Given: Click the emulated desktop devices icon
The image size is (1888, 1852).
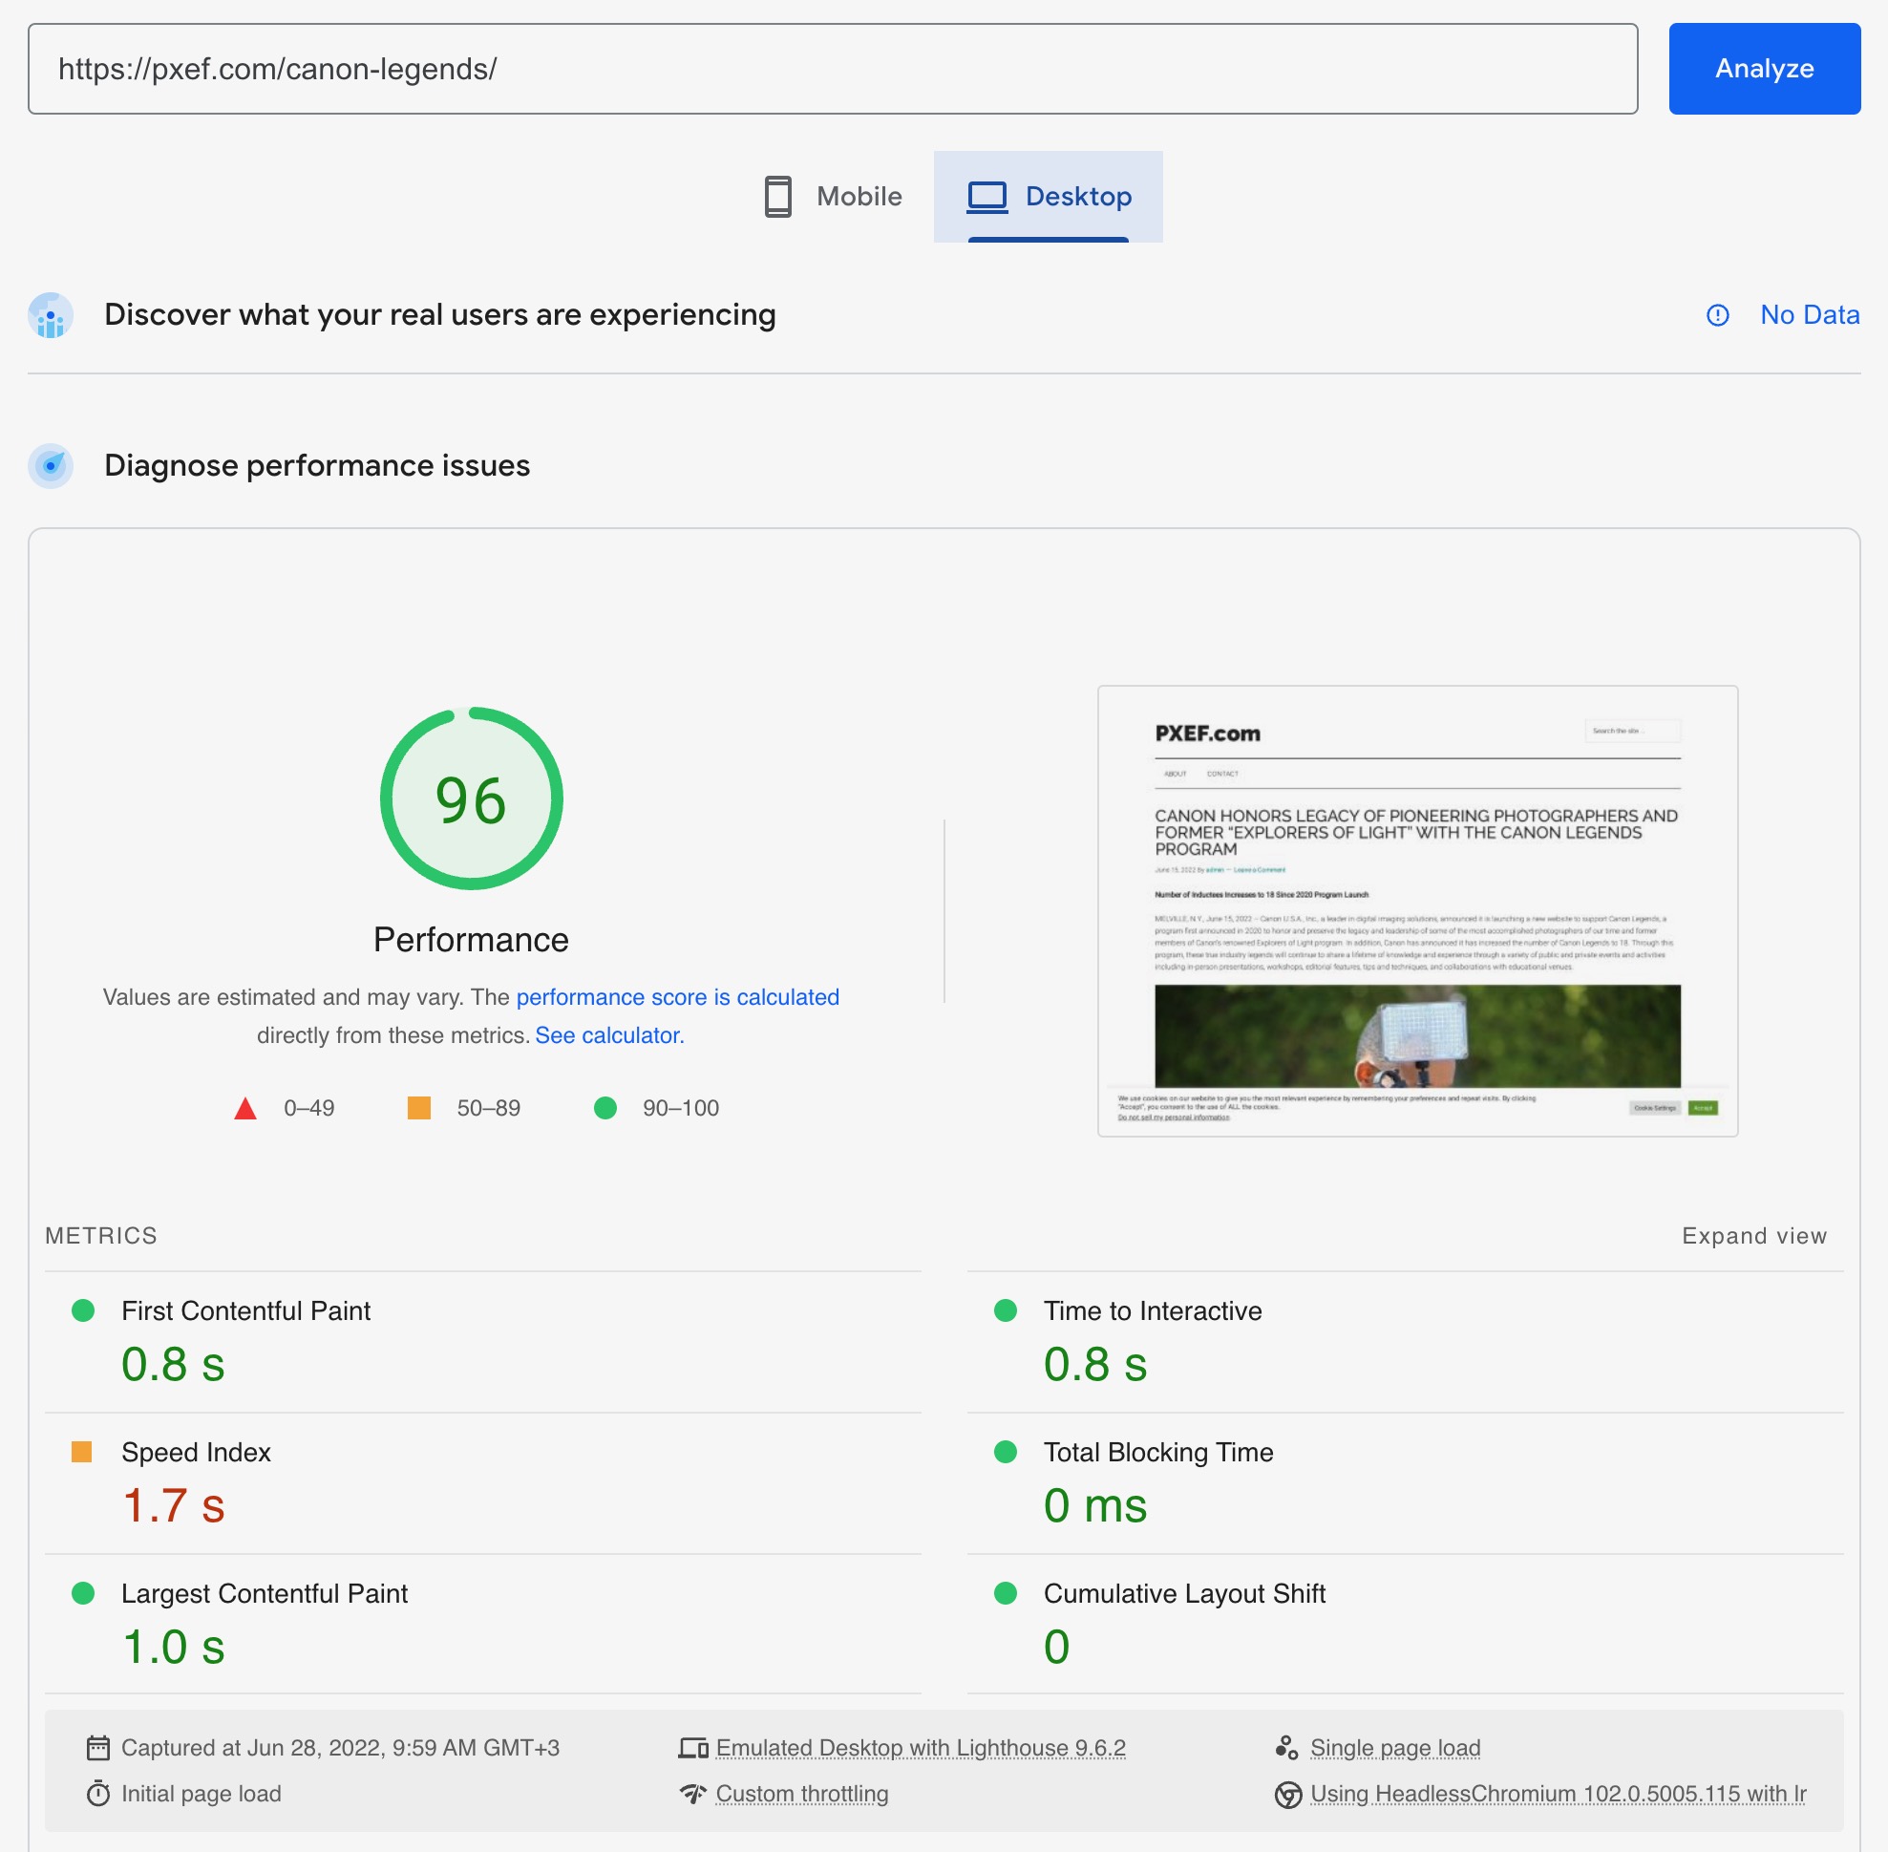Looking at the screenshot, I should pos(693,1748).
